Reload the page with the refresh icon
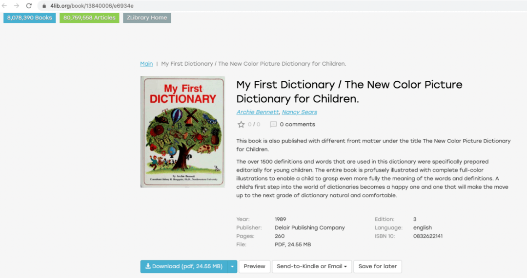The width and height of the screenshot is (527, 278). point(29,6)
